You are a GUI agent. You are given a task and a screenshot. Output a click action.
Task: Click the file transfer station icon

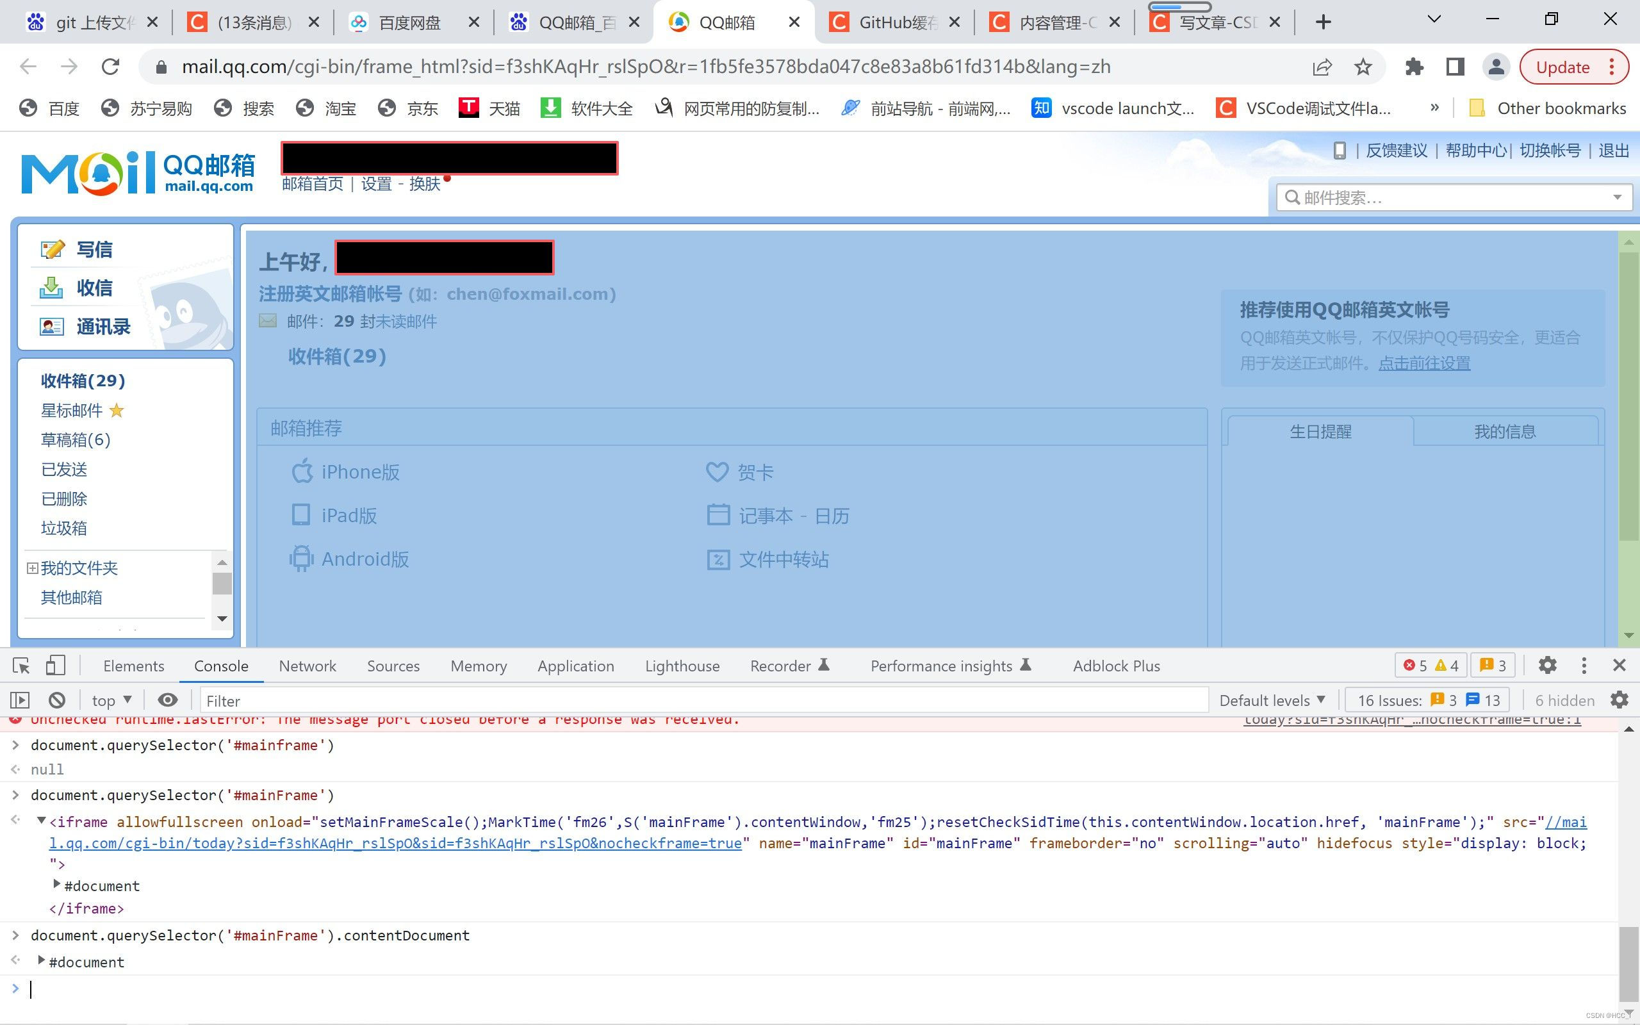(x=718, y=559)
